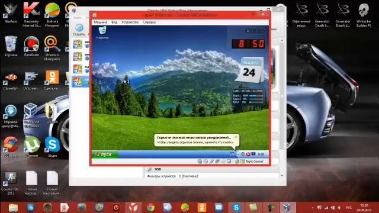The image size is (379, 213).
Task: Click the mouse integration icon in VM status bar
Action: [237, 162]
